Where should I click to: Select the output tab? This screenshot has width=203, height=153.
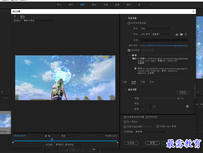pos(22,16)
